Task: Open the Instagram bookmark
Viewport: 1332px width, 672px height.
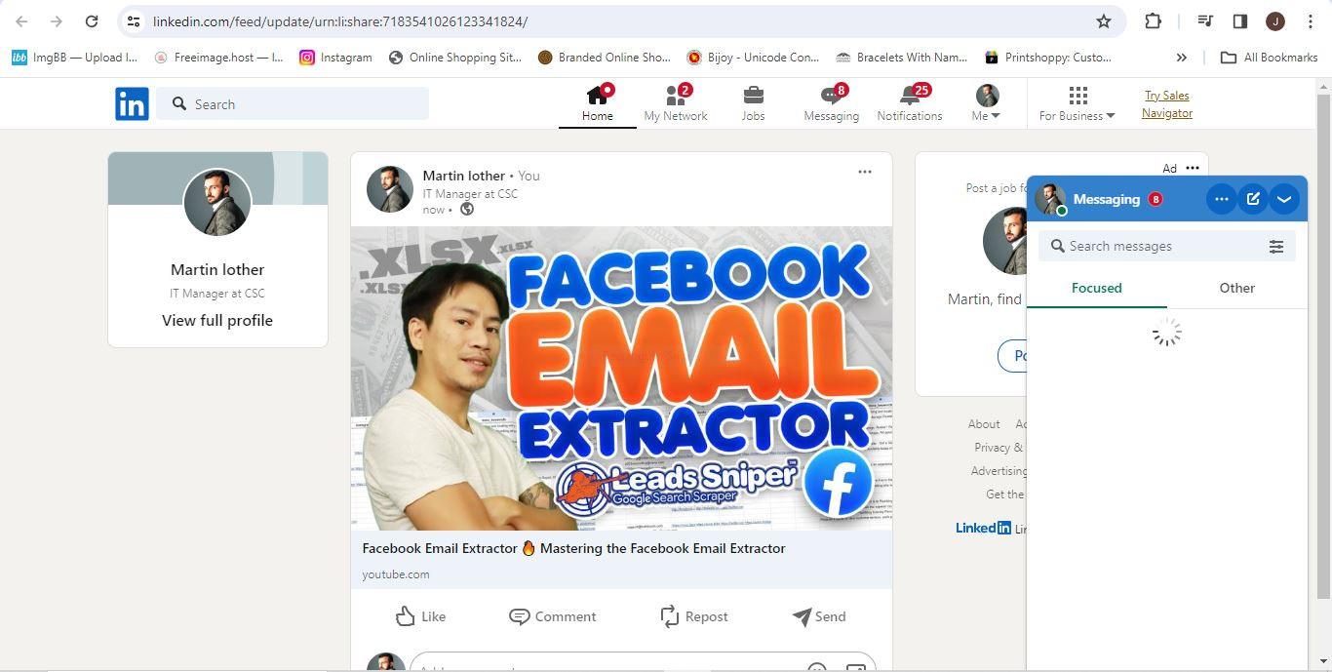Action: [335, 58]
